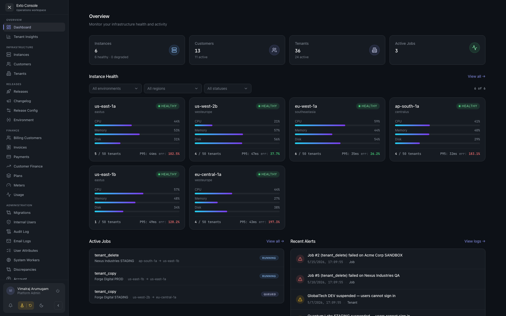506x316 pixels.
Task: Click View all link beside Instance Health
Action: point(476,76)
